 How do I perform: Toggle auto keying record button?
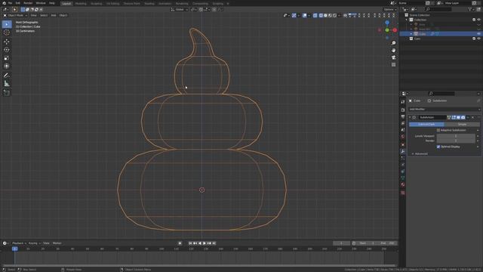pos(180,243)
